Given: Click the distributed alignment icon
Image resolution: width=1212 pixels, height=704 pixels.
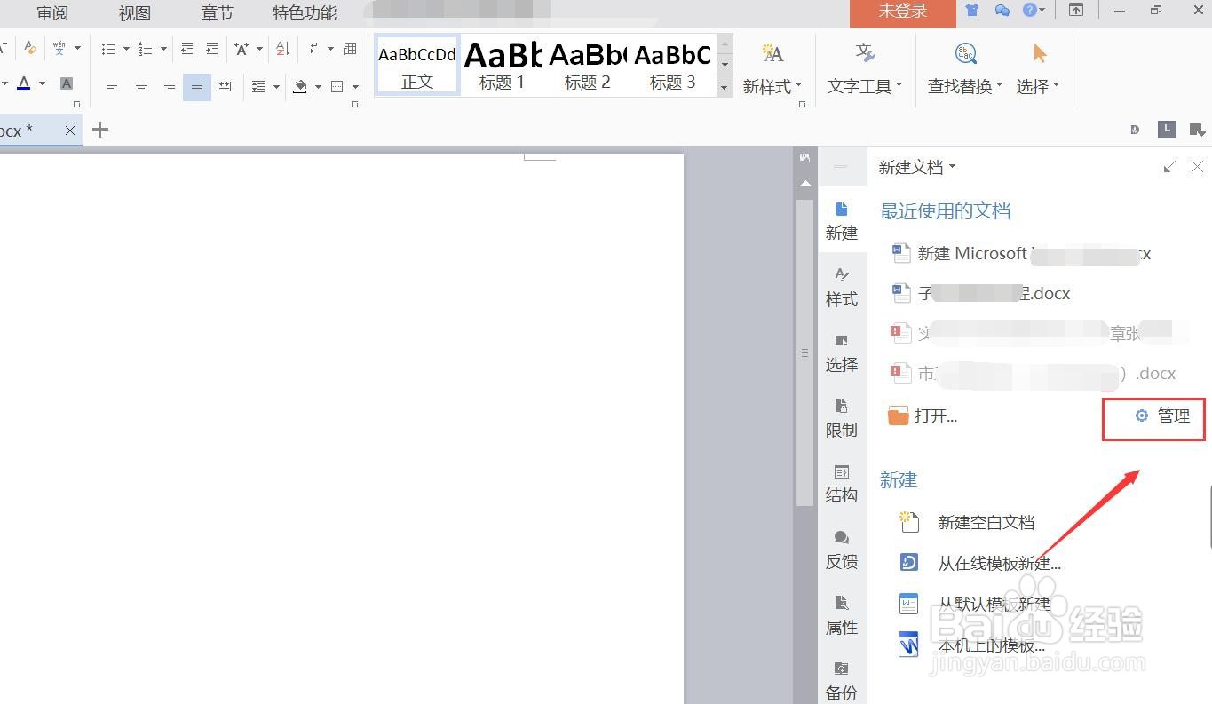Looking at the screenshot, I should click(225, 87).
